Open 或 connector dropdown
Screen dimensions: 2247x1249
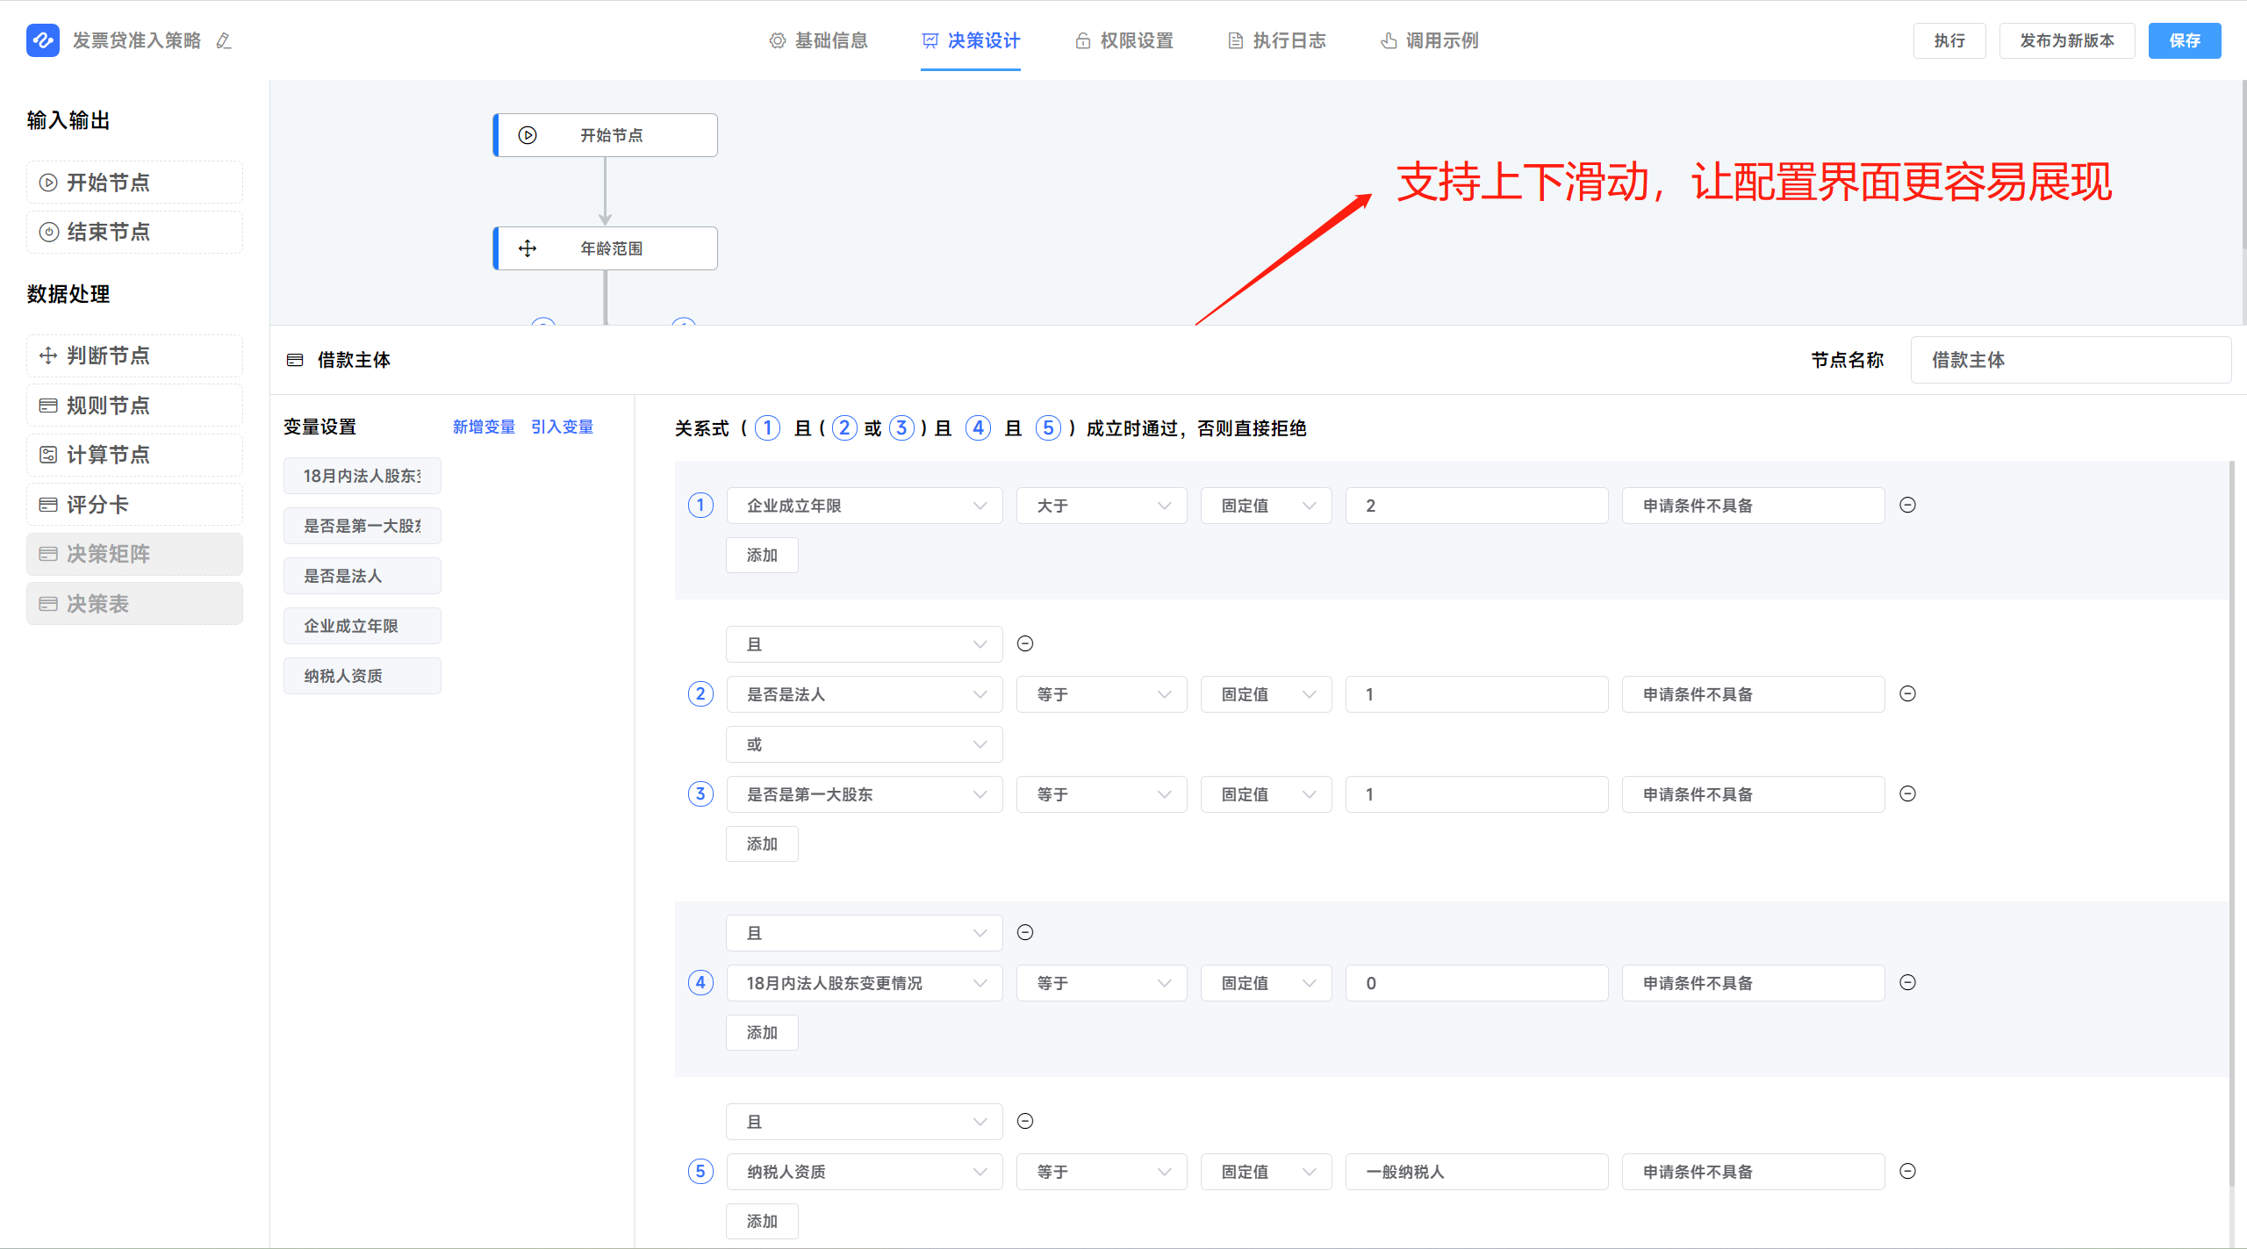pyautogui.click(x=865, y=744)
